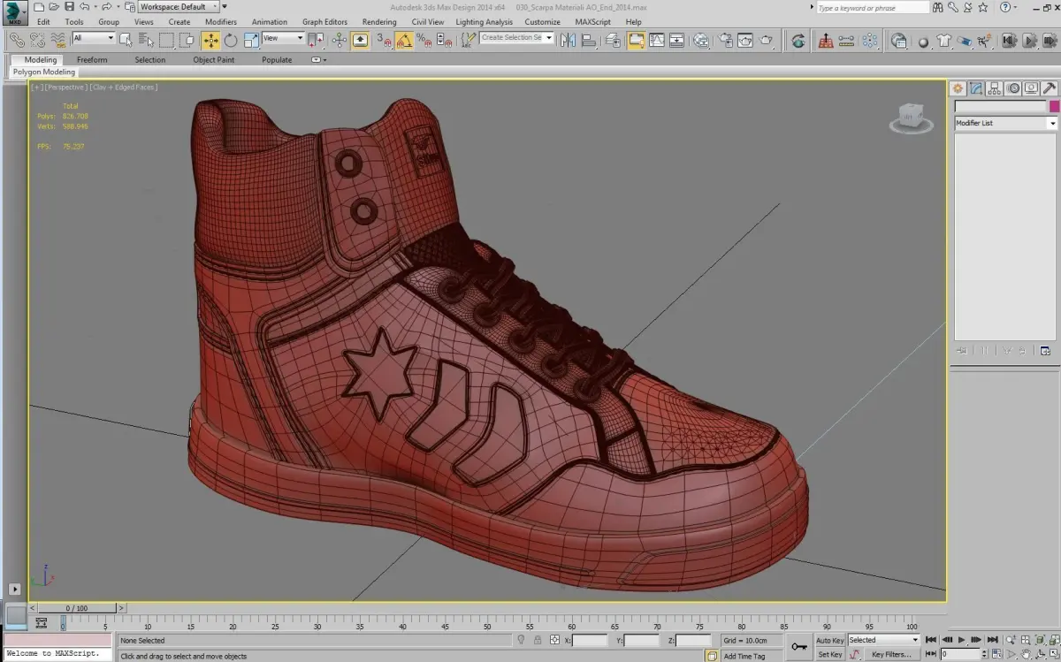1061x662 pixels.
Task: Activate the Select and Rotate tool
Action: [231, 40]
